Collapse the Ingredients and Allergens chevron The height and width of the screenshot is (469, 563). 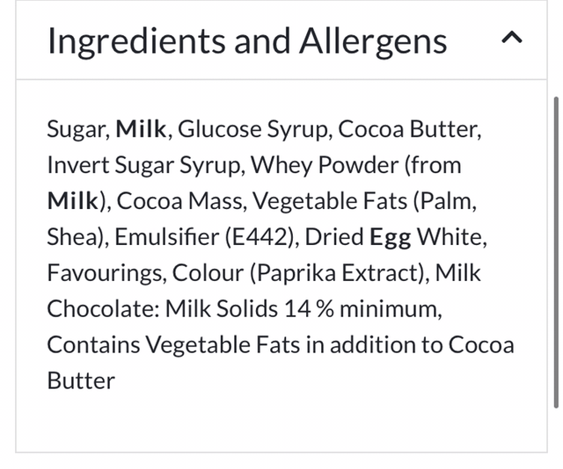click(514, 39)
